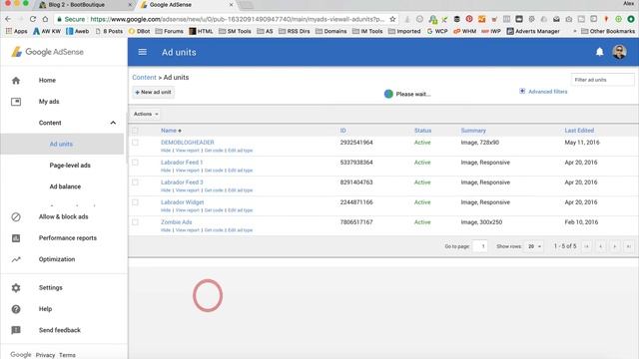Click Get code for Labrador Feed 1
Screen dimensions: 639x359
click(214, 171)
